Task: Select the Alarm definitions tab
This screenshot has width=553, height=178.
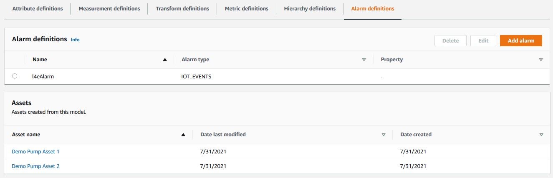Action: click(373, 9)
